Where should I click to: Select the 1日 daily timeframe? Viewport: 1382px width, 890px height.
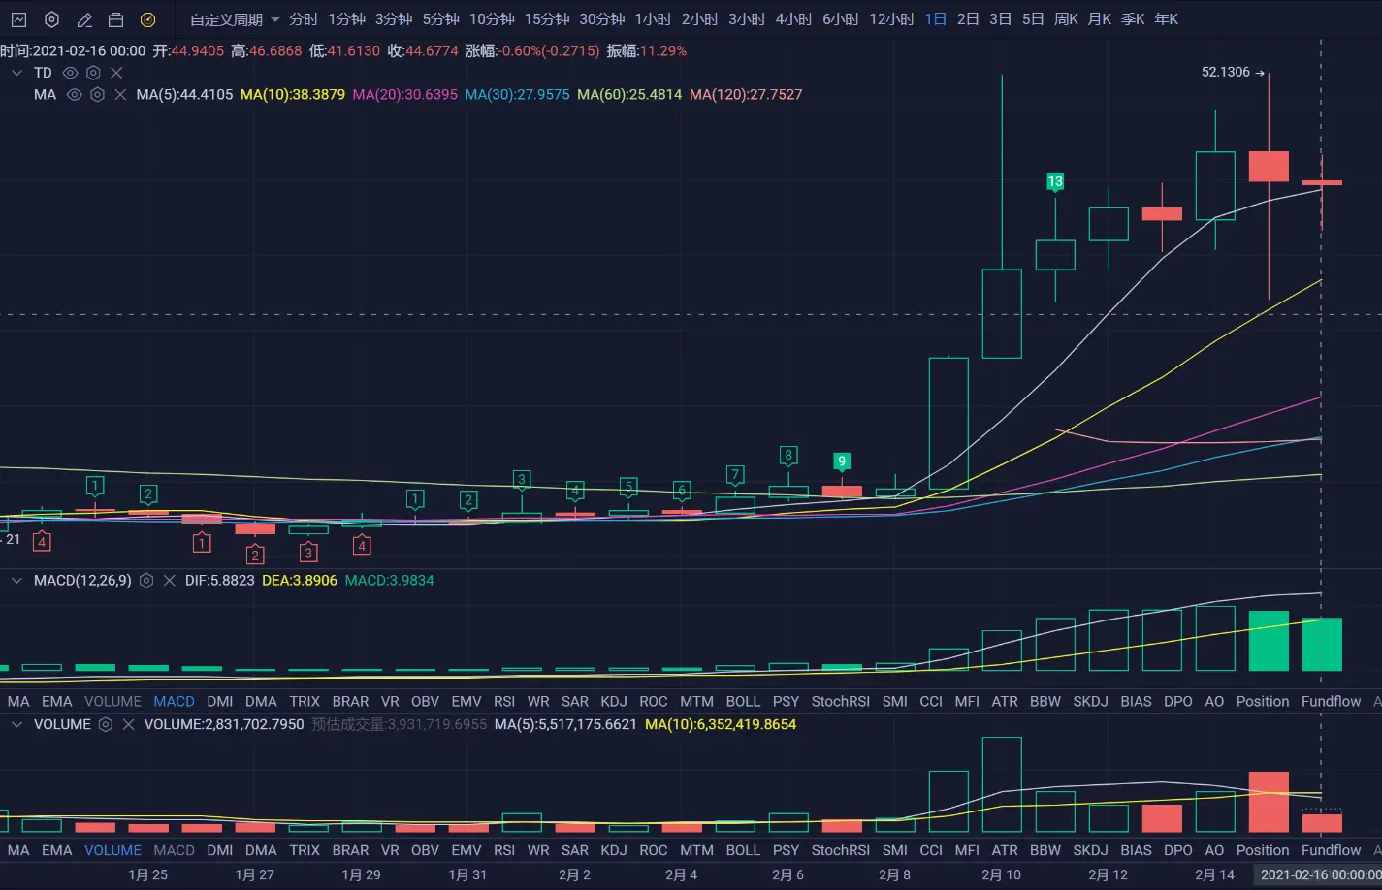(x=936, y=19)
